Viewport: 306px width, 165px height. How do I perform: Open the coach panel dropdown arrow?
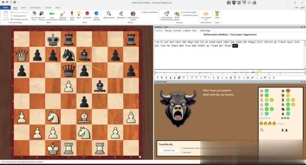point(302,82)
